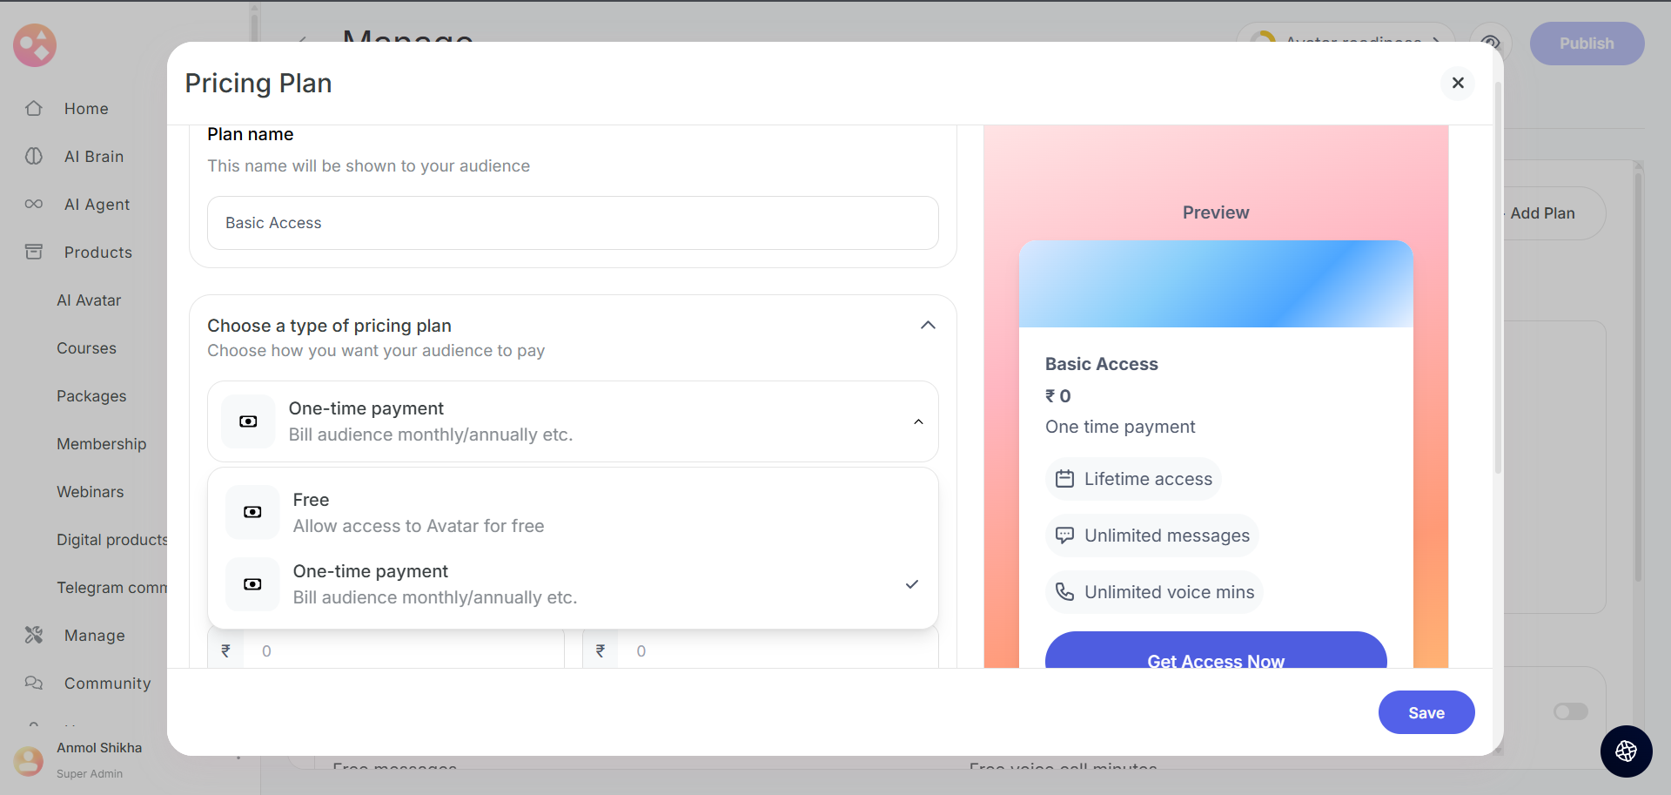
Task: Open the help widget icon
Action: 1626,751
